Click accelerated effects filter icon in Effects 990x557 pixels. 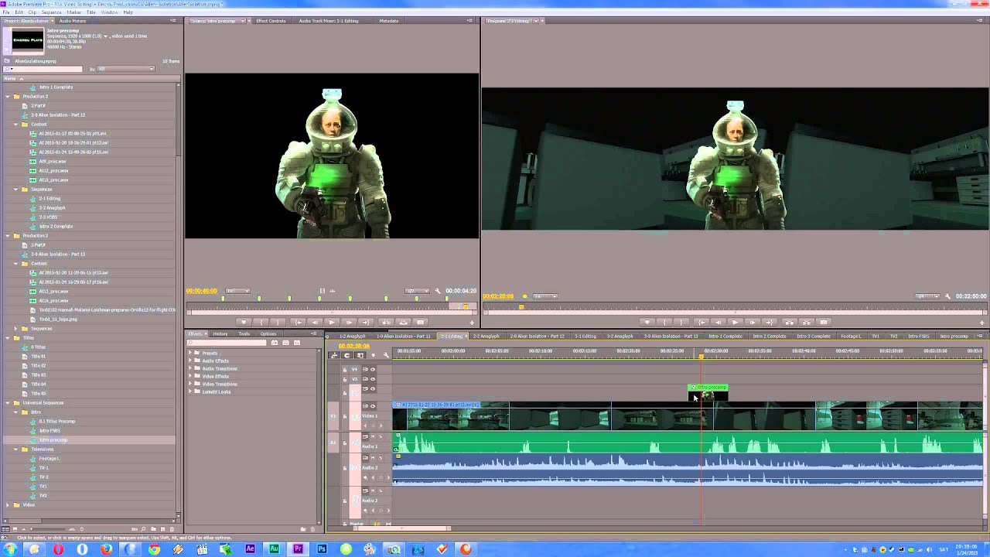coord(275,343)
